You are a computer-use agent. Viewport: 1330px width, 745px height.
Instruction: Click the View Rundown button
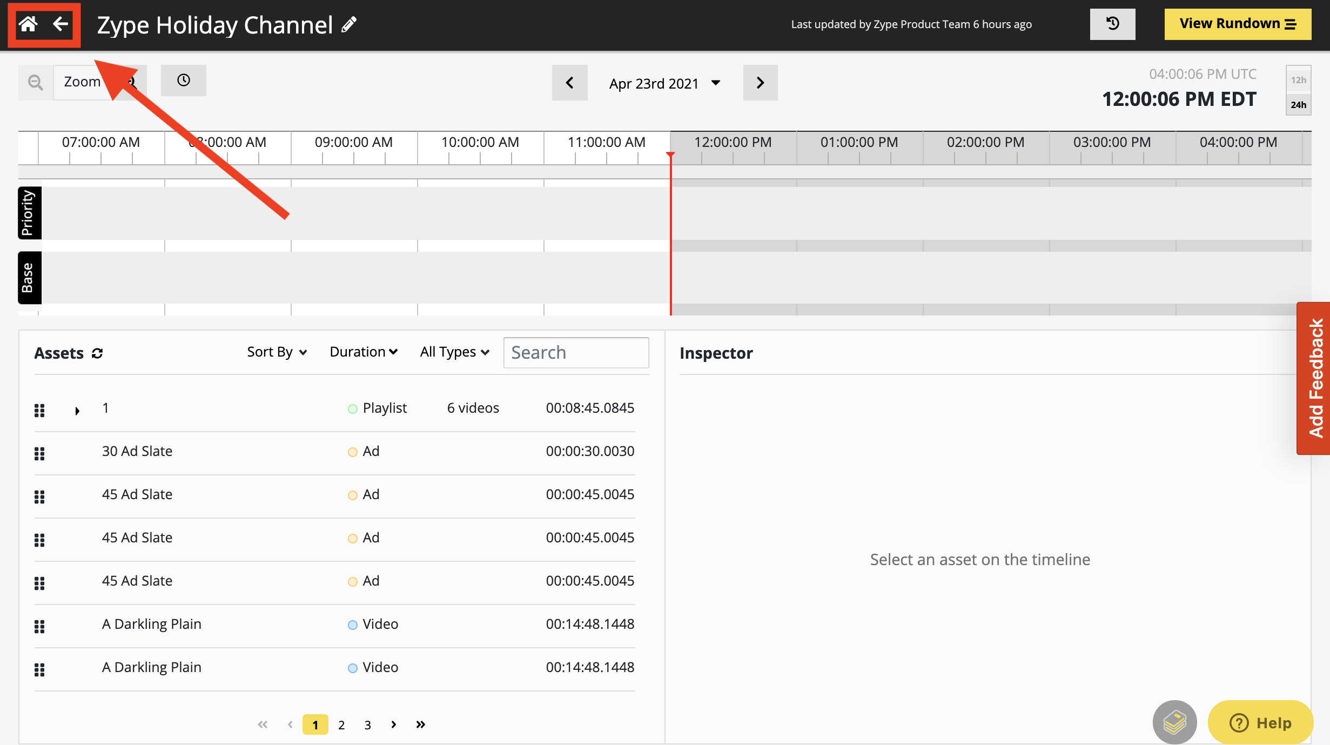[x=1238, y=24]
